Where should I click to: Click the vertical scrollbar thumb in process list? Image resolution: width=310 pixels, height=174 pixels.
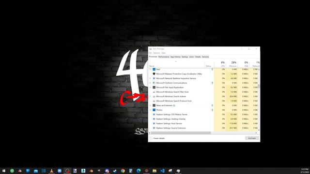[259, 86]
